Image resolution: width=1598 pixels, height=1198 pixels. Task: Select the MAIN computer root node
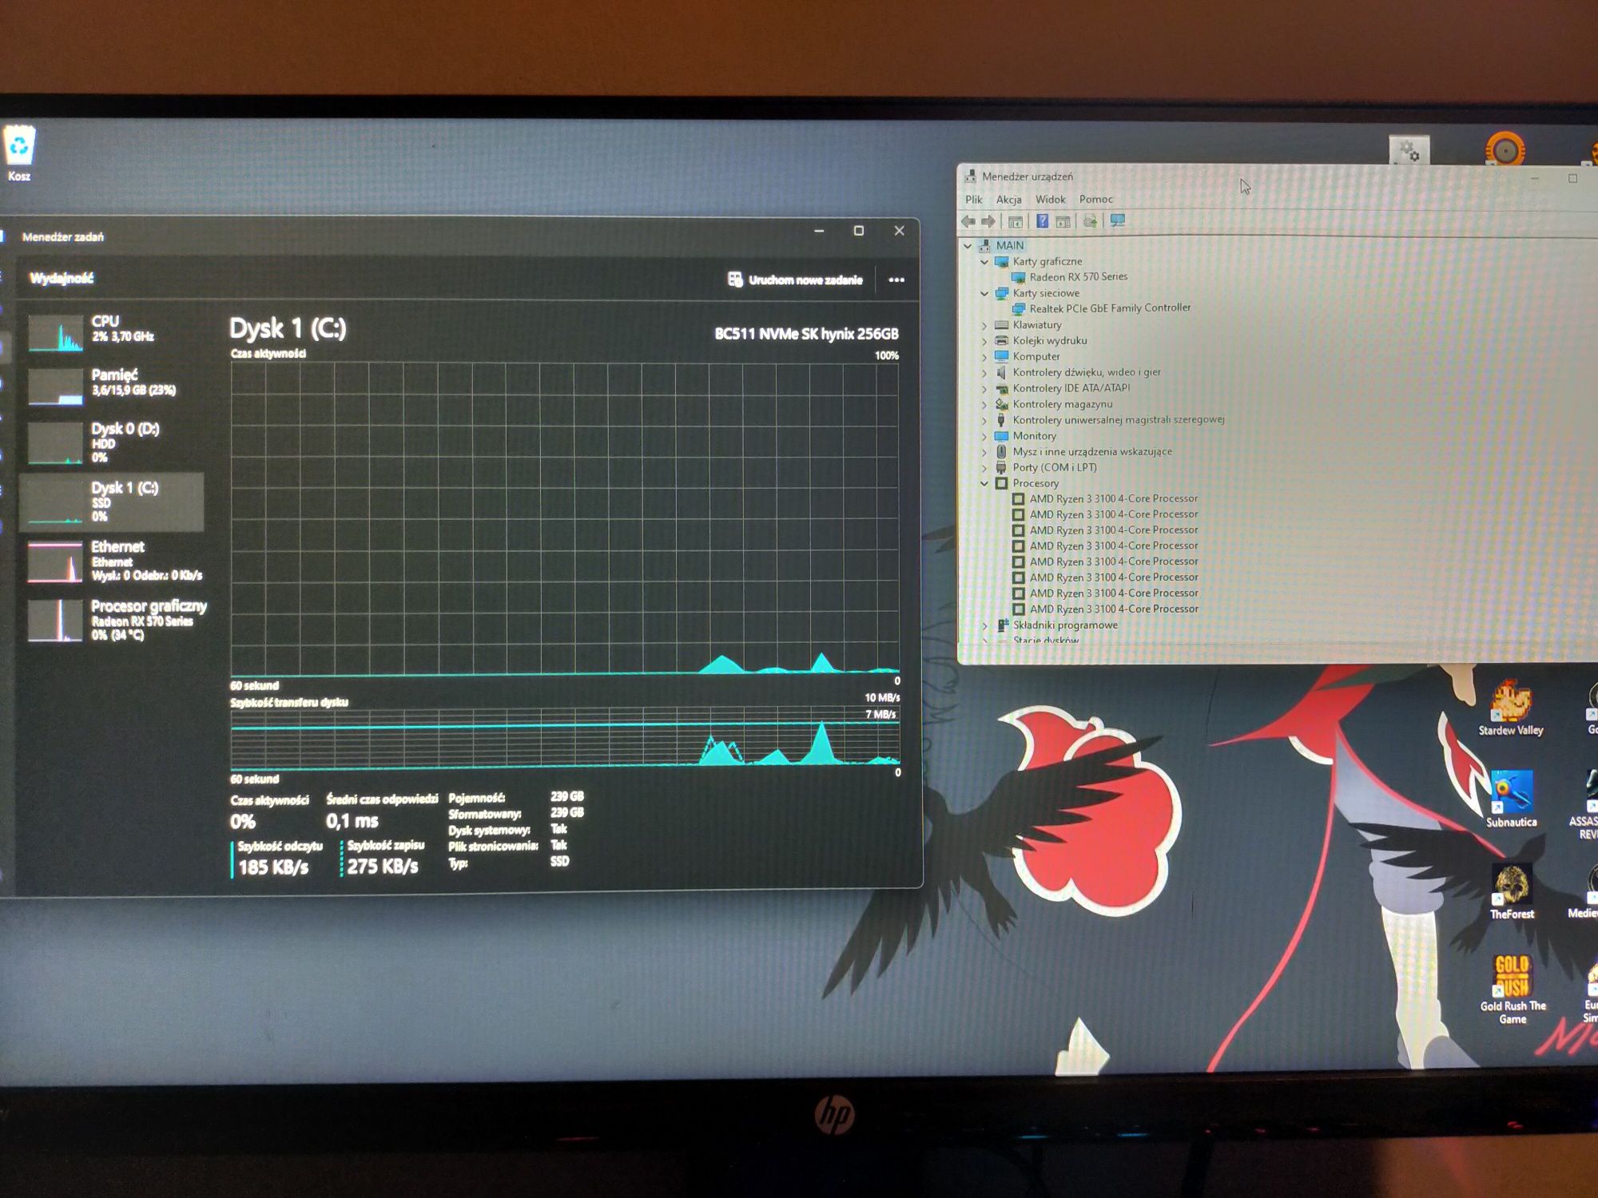pyautogui.click(x=1010, y=245)
